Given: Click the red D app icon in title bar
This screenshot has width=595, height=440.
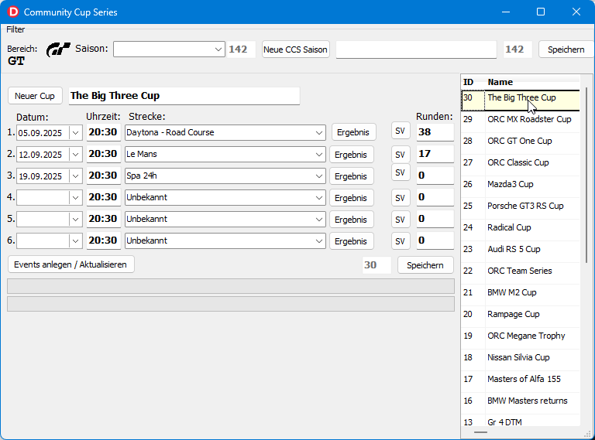Looking at the screenshot, I should click(12, 12).
